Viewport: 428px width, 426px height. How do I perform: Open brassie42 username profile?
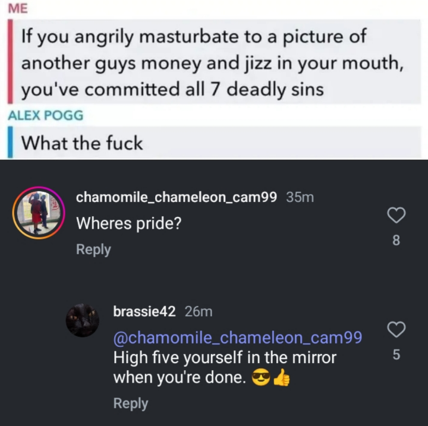coord(144,311)
